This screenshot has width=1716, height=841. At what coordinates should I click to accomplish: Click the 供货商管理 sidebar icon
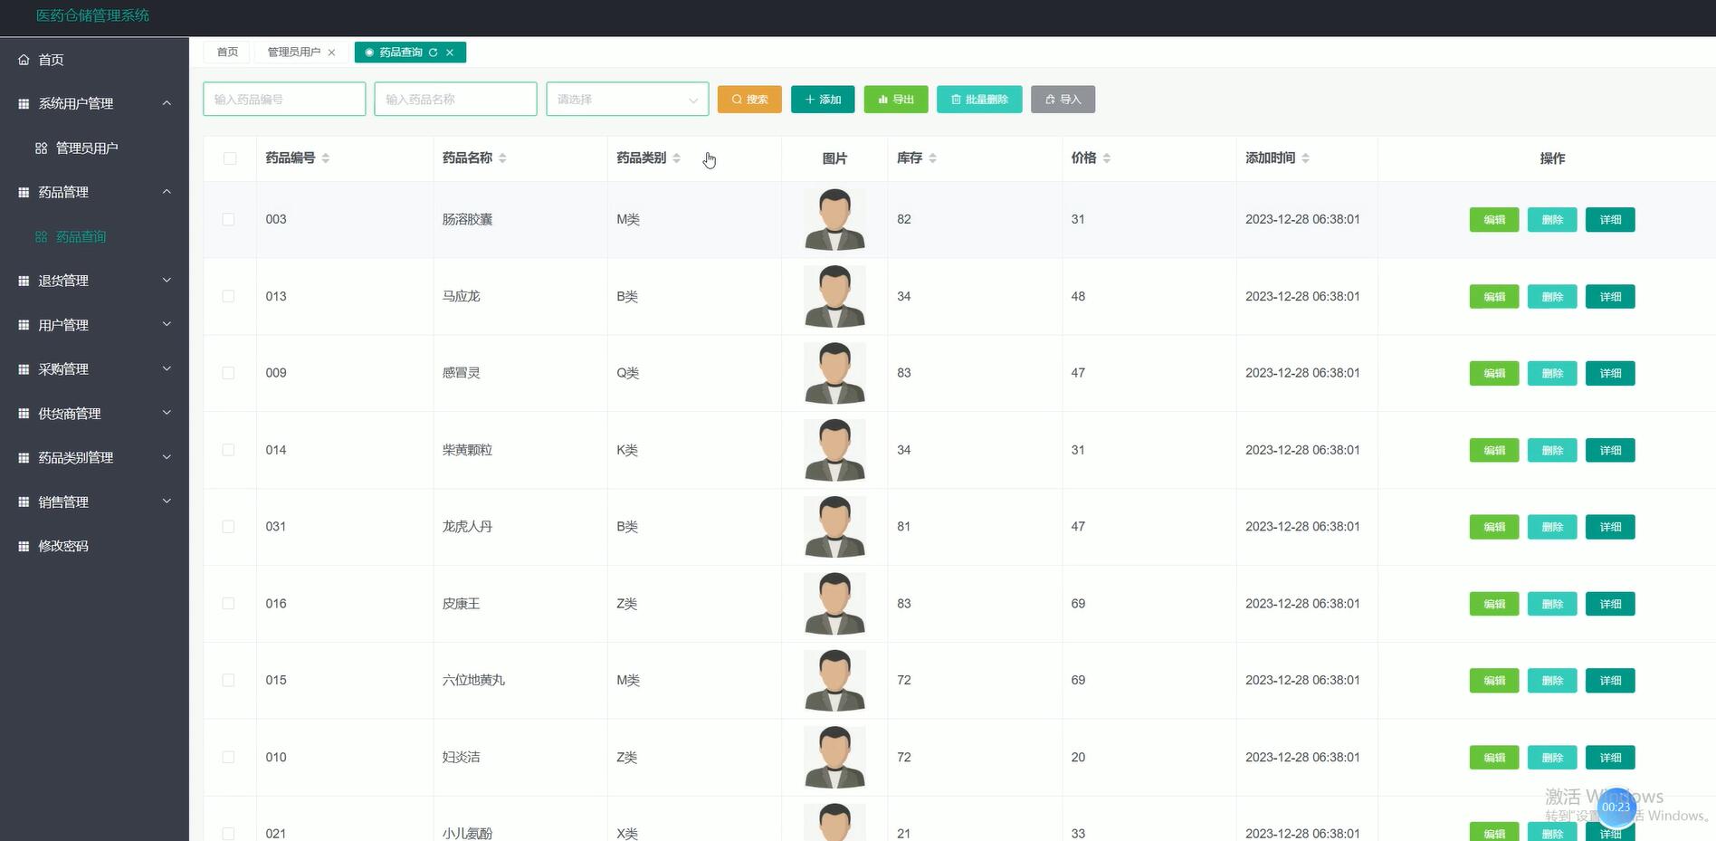click(x=23, y=413)
